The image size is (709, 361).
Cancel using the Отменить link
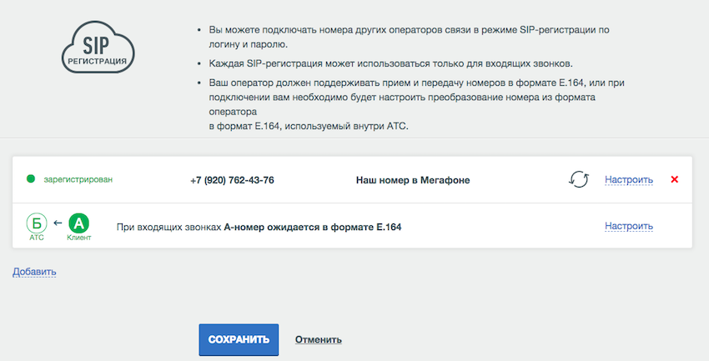319,340
